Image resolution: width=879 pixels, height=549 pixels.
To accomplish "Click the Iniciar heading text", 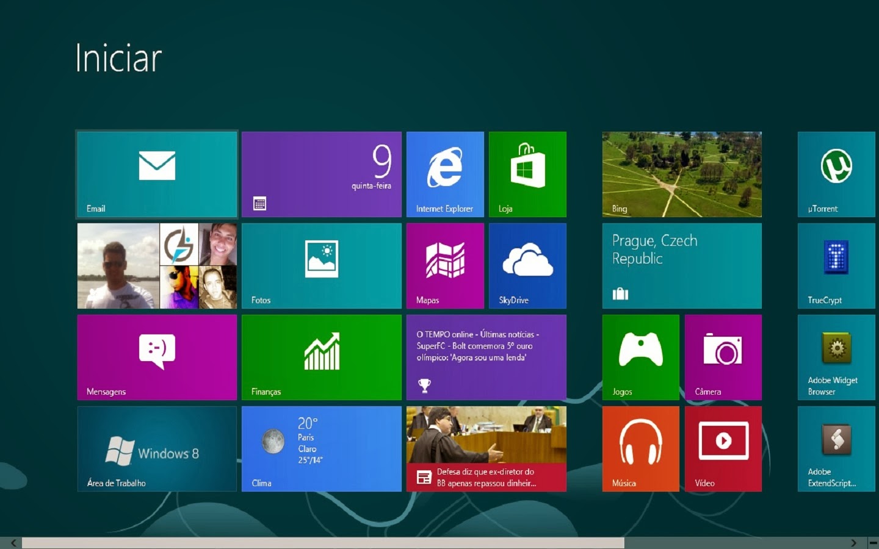I will [x=118, y=59].
